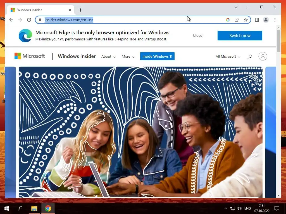Expand the All Microsoft menu
Image resolution: width=286 pixels, height=214 pixels.
pyautogui.click(x=228, y=56)
